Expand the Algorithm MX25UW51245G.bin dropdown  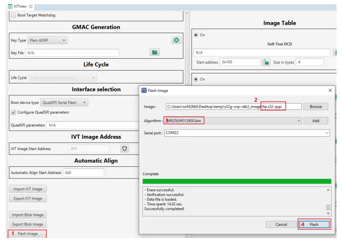pos(298,121)
